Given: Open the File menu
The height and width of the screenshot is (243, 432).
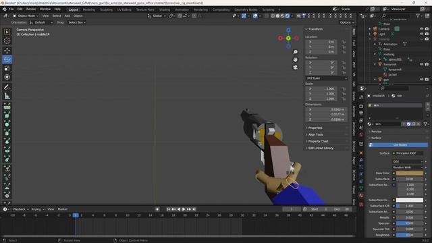Looking at the screenshot, I should tap(11, 9).
